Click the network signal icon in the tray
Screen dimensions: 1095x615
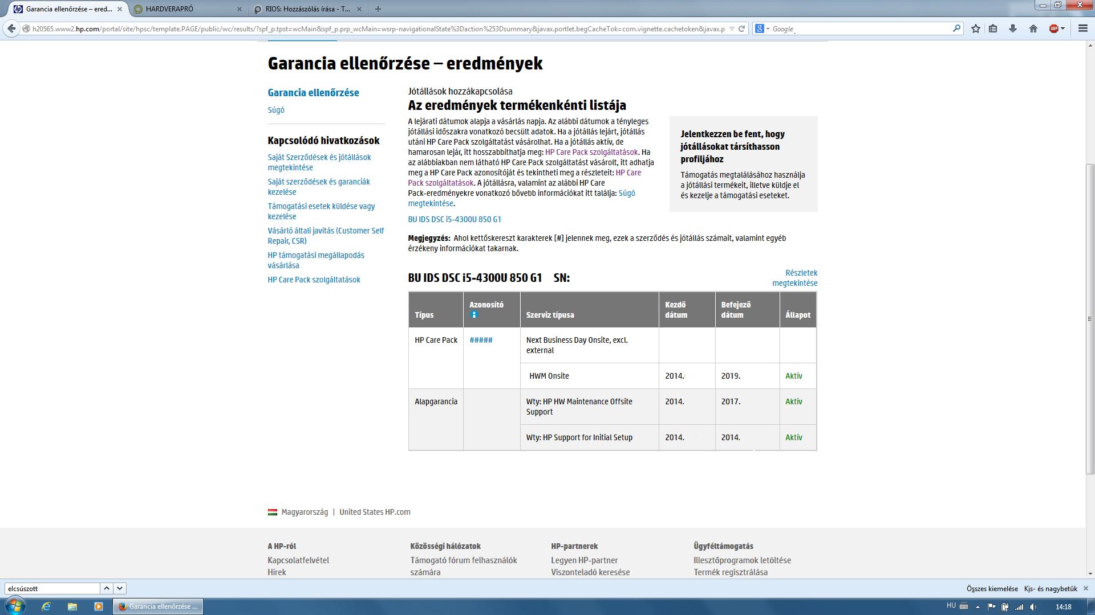tap(1019, 607)
